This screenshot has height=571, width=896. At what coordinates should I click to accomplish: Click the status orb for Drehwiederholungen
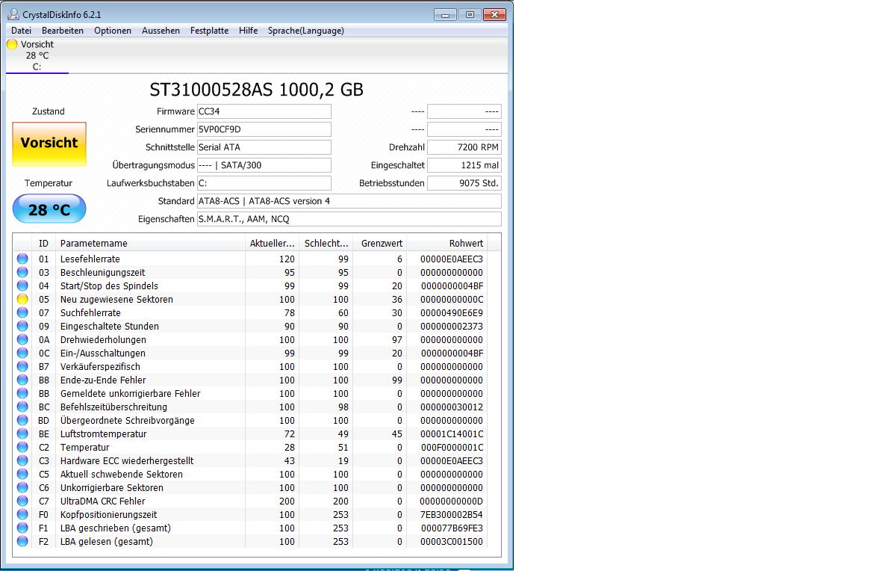tap(22, 339)
